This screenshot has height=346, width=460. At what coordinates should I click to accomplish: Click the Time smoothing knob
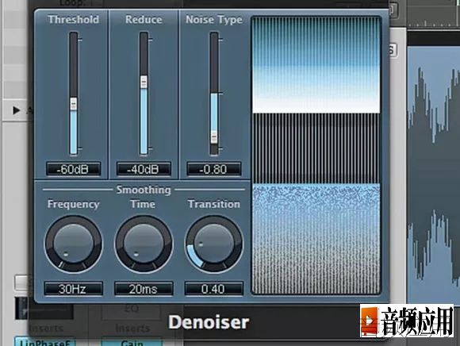pos(144,244)
